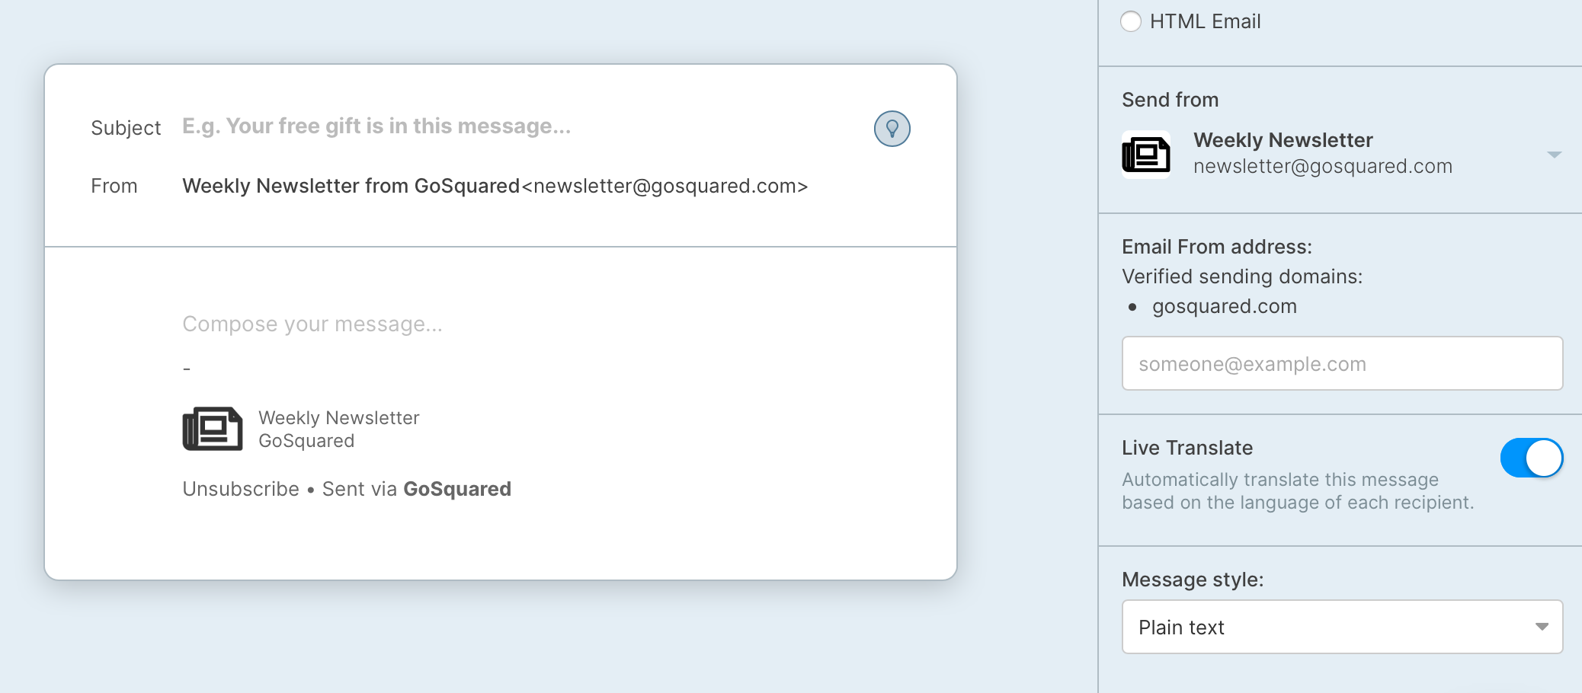Select the Weekly Newsletter sender name
This screenshot has height=693, width=1582.
point(1283,140)
